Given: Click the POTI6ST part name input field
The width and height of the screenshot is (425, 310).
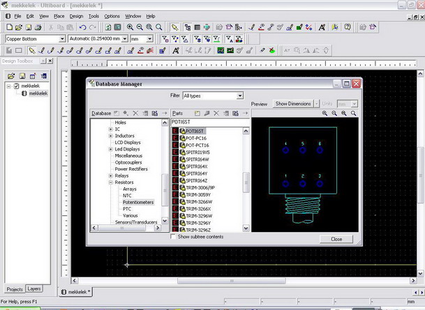Looking at the screenshot, I should [x=210, y=123].
